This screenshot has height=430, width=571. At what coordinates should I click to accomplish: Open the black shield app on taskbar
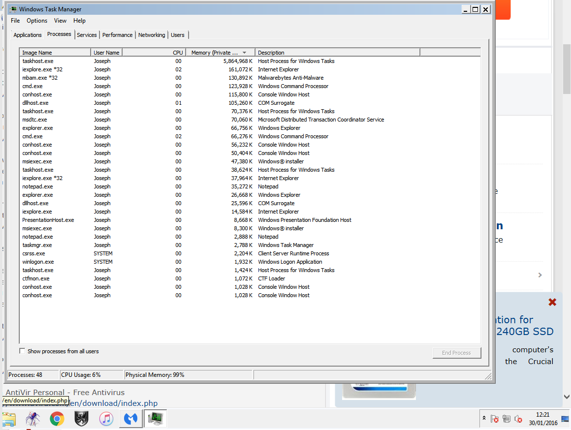click(81, 419)
